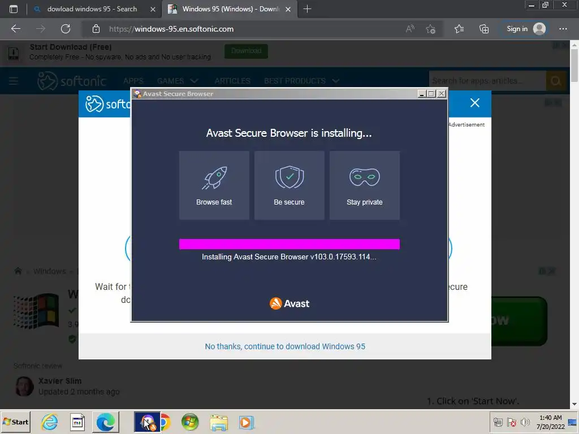
Task: Click the Windows orb taskbar icon
Action: click(190, 422)
